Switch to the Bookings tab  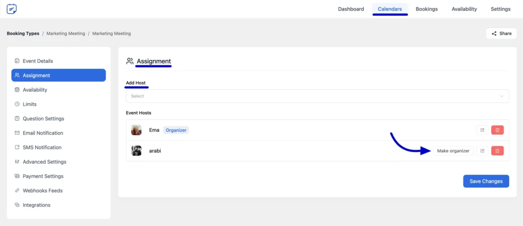coord(426,9)
